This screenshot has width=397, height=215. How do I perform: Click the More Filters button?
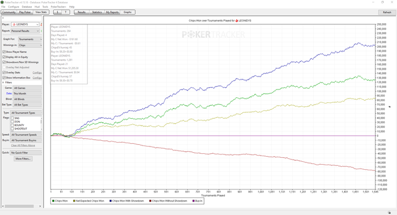(x=23, y=158)
